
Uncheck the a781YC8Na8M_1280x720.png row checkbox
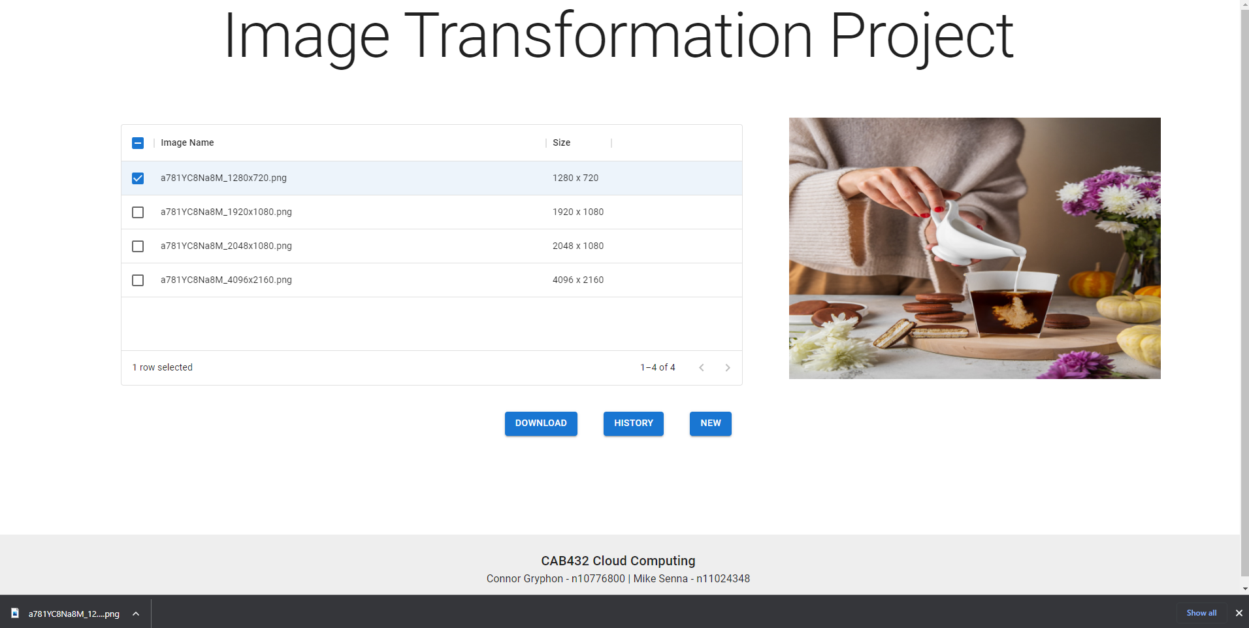pyautogui.click(x=138, y=178)
